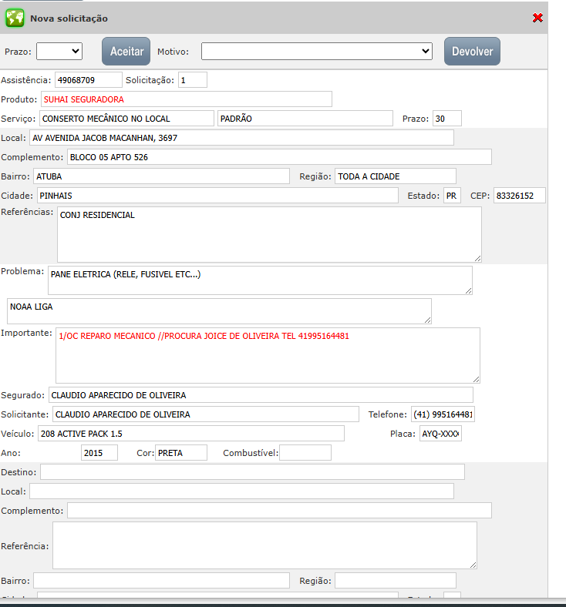The height and width of the screenshot is (607, 566).
Task: Click the Aceitar button
Action: tap(126, 52)
